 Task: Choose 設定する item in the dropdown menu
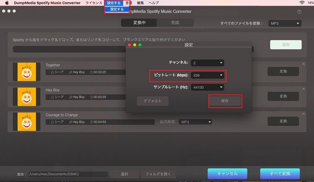pyautogui.click(x=117, y=9)
